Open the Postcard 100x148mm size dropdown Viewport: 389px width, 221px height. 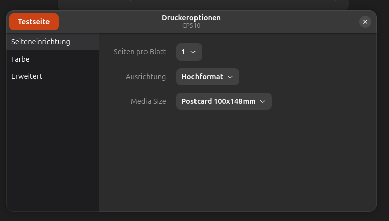click(223, 101)
